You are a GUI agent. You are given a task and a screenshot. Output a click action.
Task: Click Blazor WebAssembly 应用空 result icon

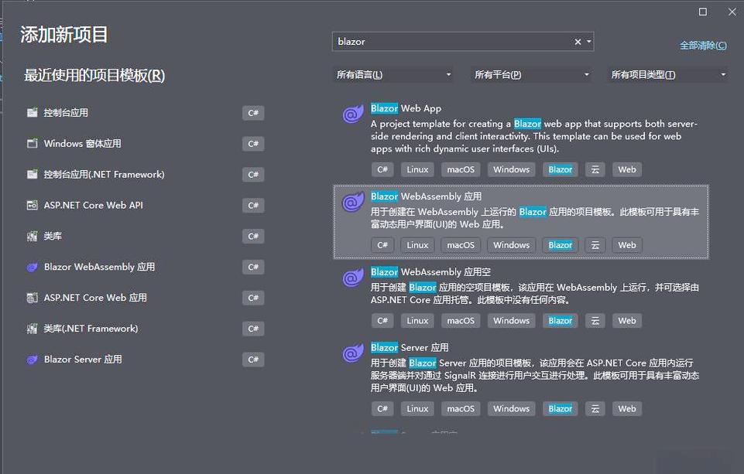click(x=352, y=278)
